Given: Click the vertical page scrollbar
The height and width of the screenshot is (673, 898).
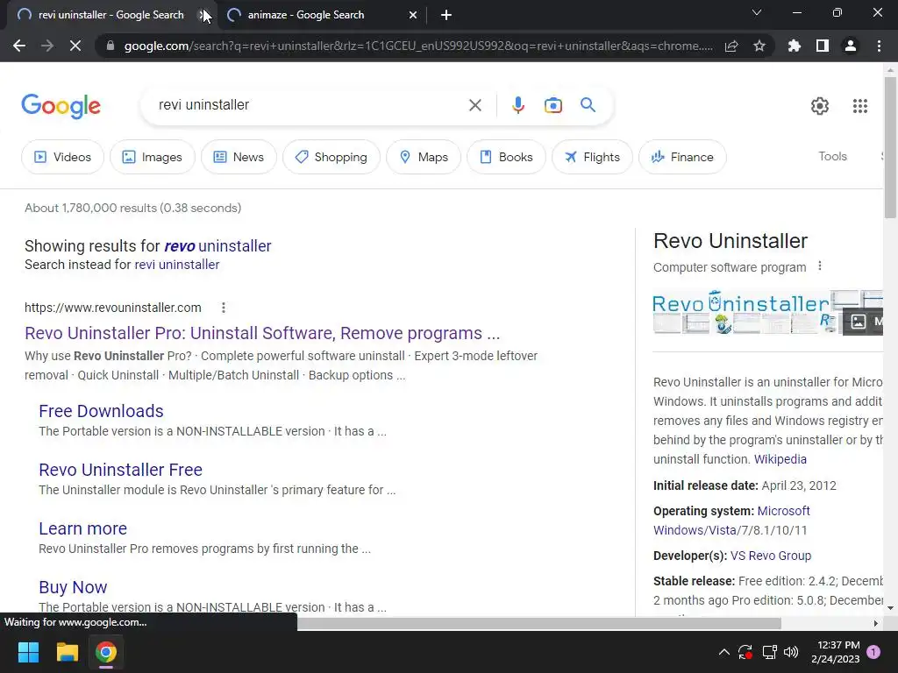Looking at the screenshot, I should 890,146.
